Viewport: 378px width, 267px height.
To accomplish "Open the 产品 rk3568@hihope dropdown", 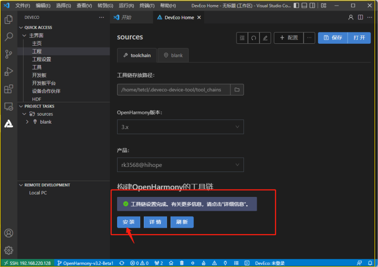I will coord(180,165).
